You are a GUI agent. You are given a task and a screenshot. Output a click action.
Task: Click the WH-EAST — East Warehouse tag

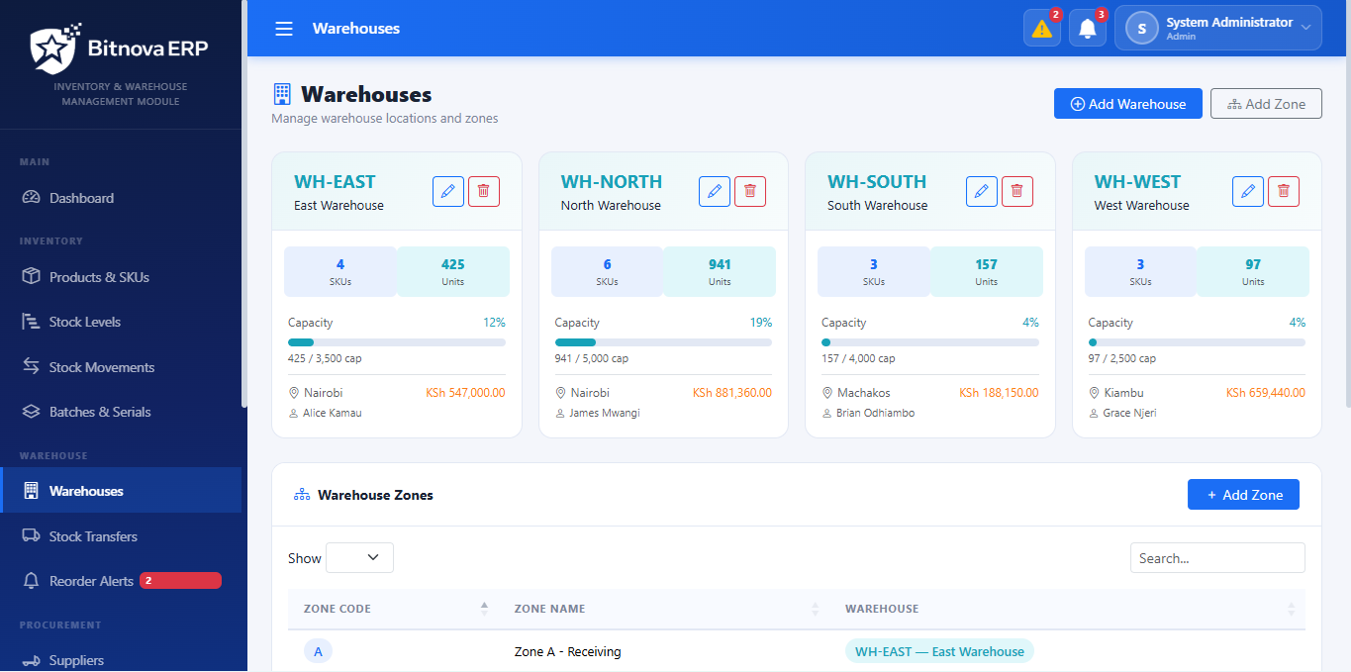(x=939, y=651)
